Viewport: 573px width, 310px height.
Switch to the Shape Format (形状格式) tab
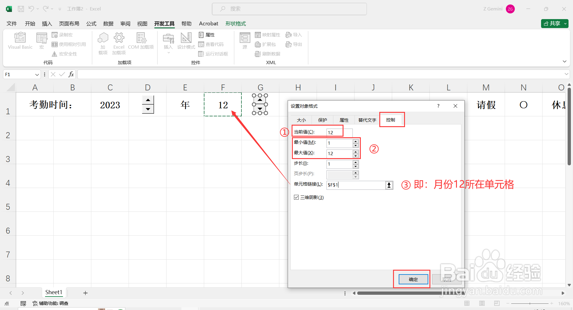pos(236,24)
